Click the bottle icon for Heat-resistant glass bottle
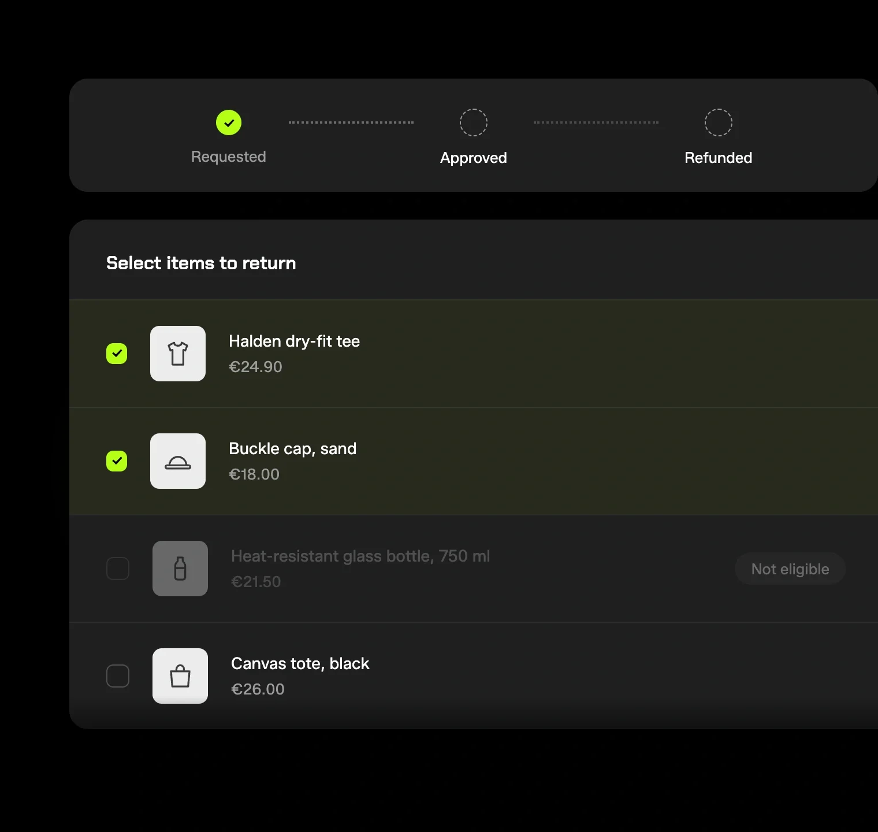The width and height of the screenshot is (878, 832). click(180, 569)
